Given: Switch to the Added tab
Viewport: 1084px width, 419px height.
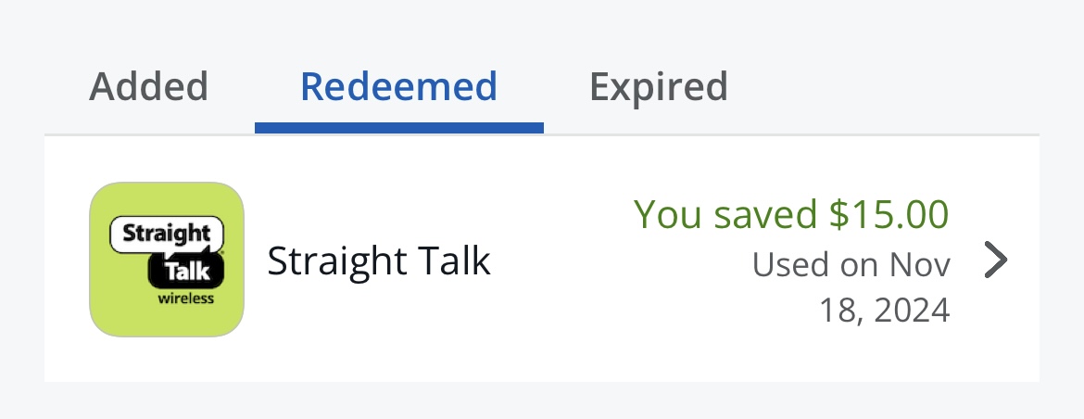Looking at the screenshot, I should click(x=148, y=87).
